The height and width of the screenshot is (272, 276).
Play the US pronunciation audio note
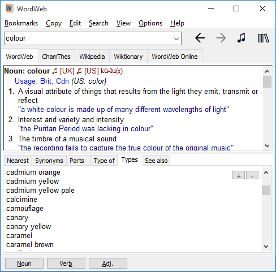(x=79, y=71)
